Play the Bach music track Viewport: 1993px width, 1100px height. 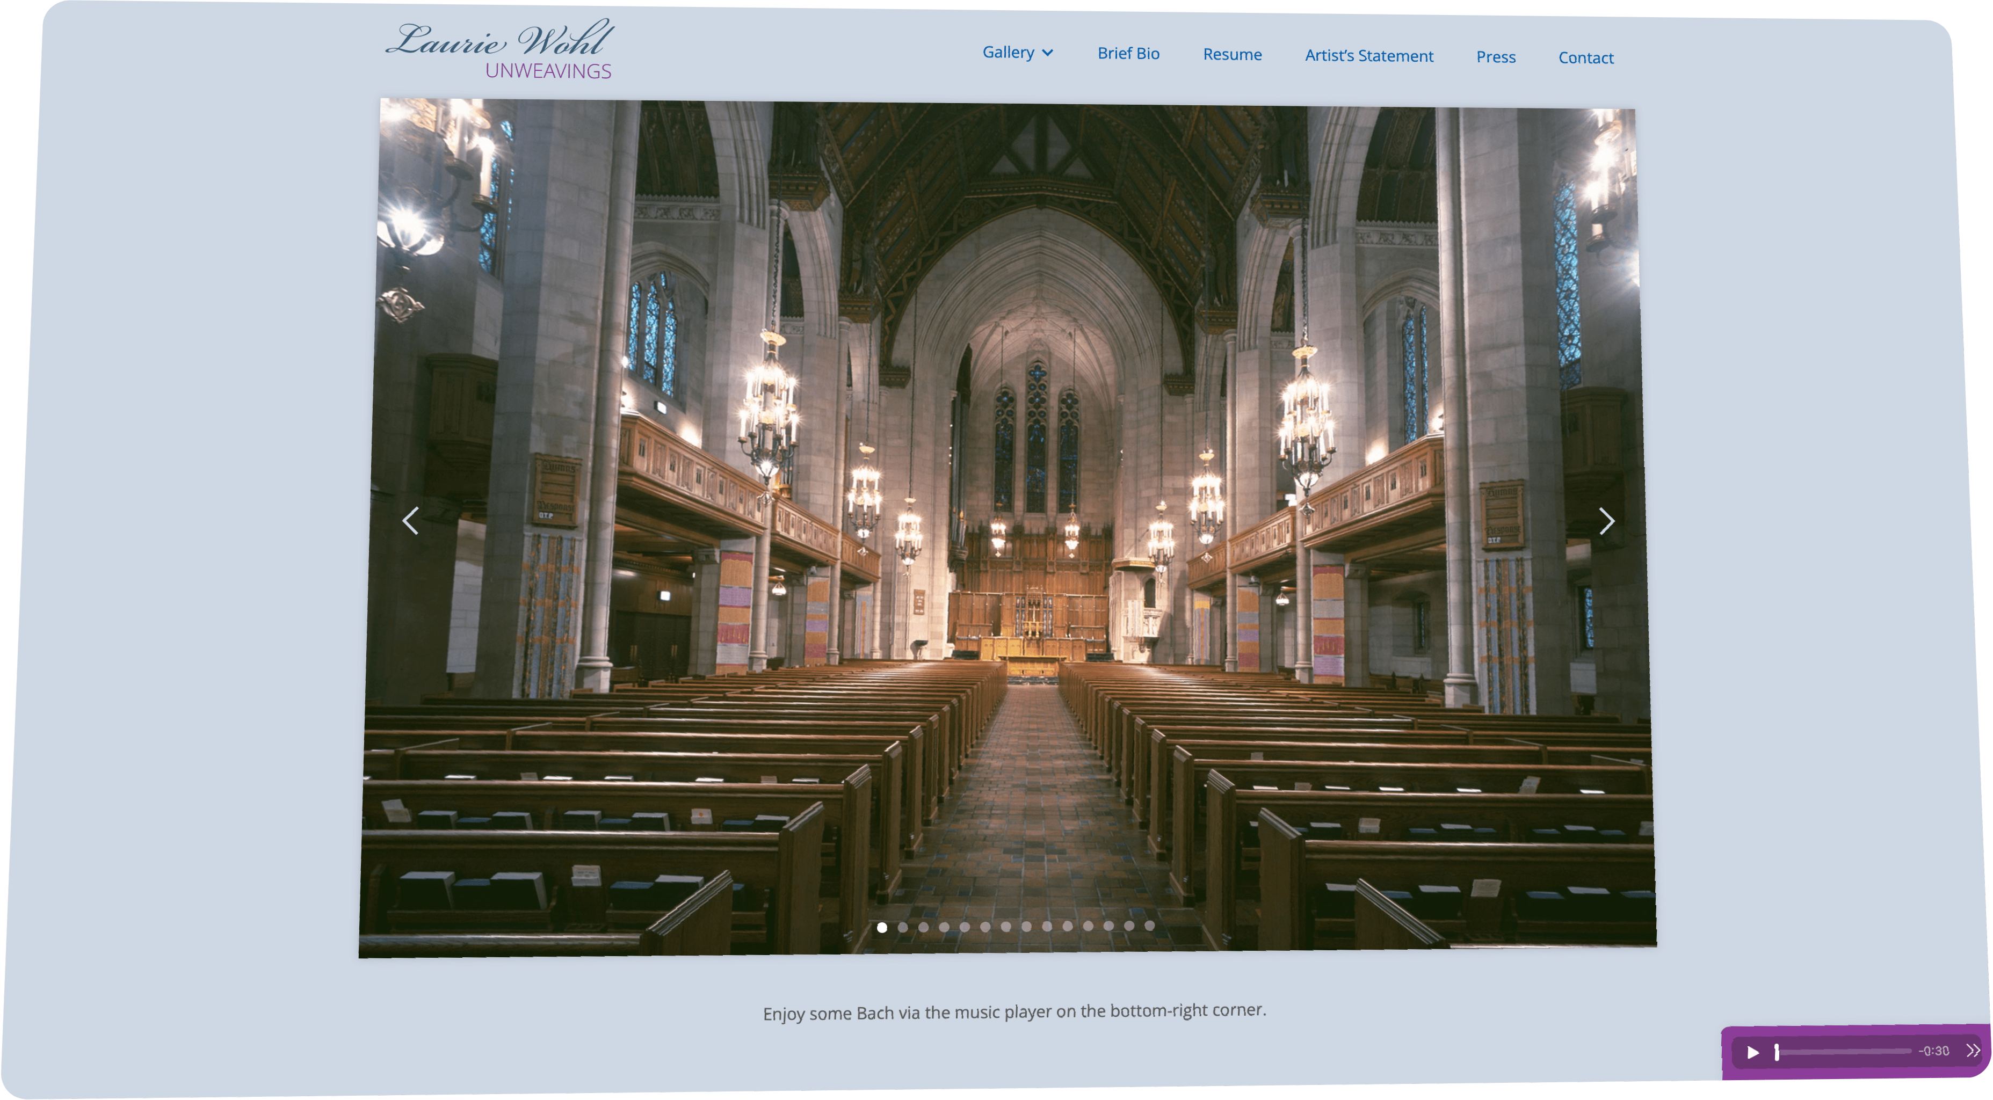(1753, 1052)
